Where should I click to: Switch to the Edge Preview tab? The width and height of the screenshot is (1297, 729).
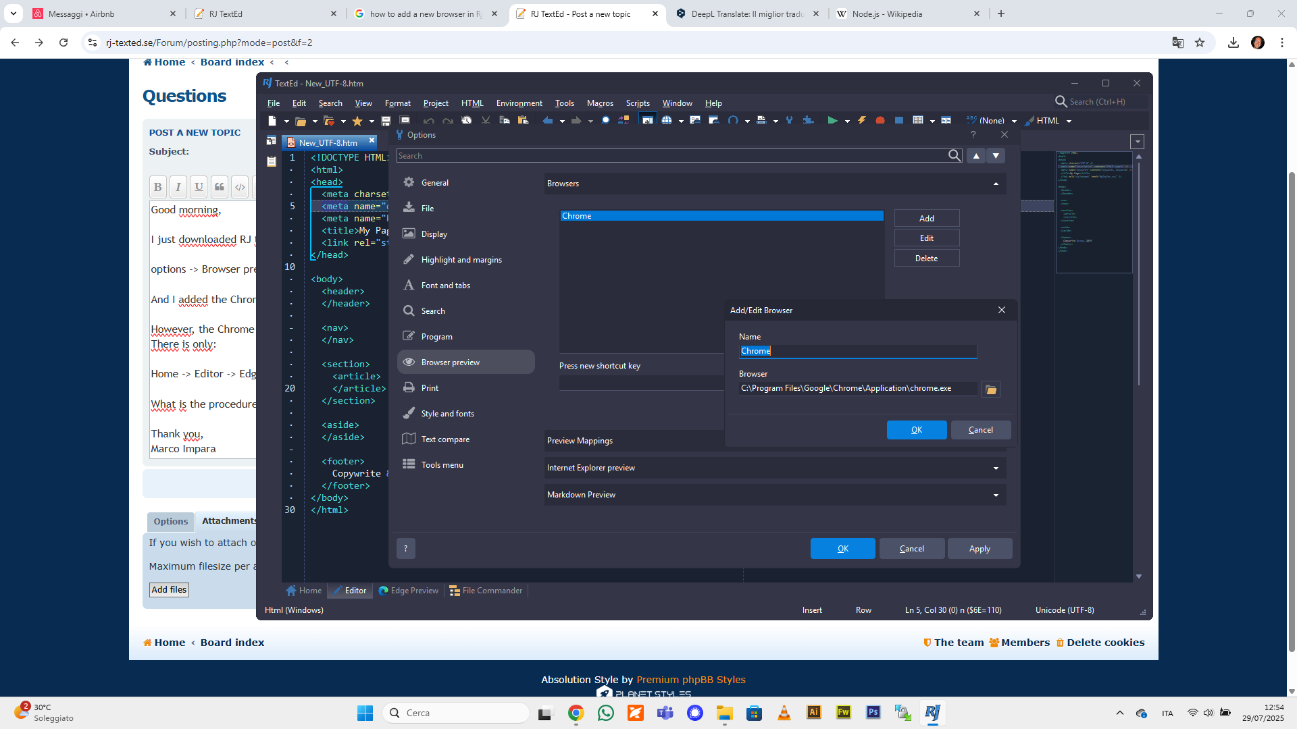409,591
